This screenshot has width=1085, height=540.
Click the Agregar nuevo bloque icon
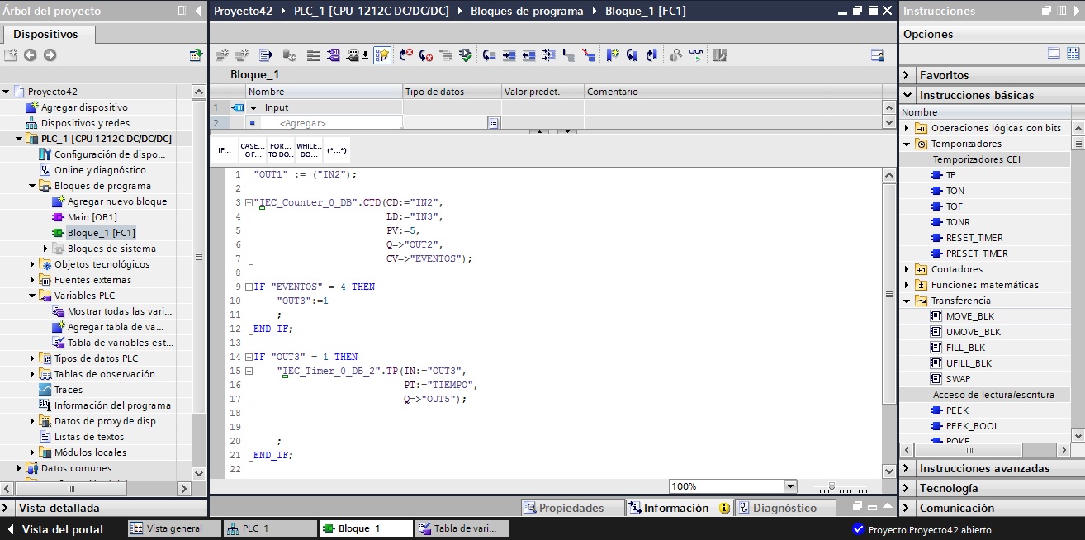tap(59, 201)
